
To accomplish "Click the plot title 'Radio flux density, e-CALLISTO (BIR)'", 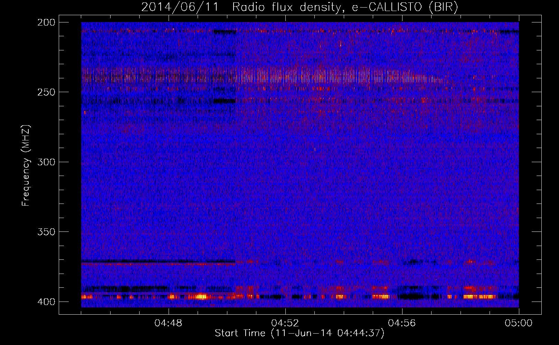I will 345,7.
